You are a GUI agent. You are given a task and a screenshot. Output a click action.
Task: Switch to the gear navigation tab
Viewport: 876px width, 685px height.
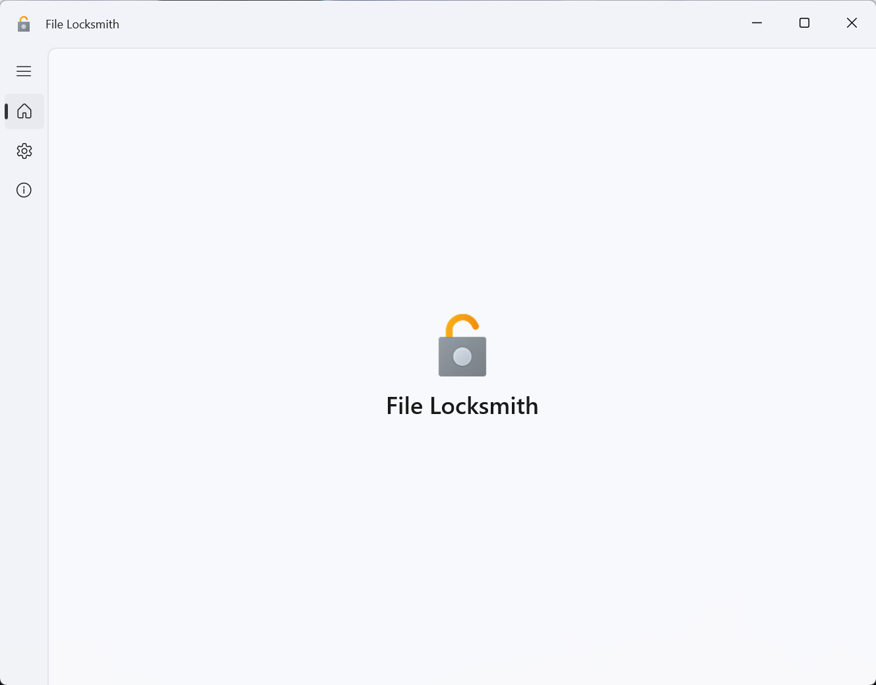[x=24, y=151]
